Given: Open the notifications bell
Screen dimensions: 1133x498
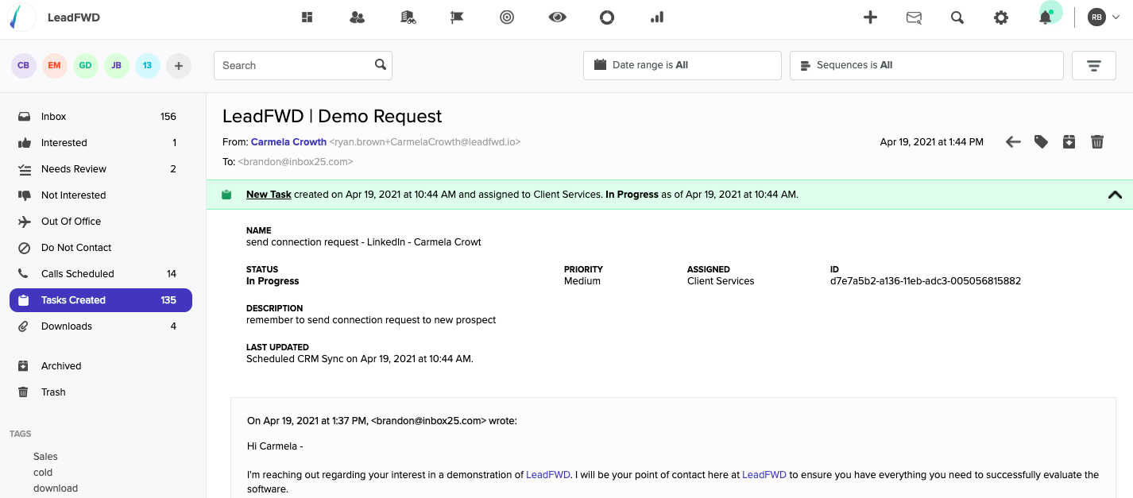Looking at the screenshot, I should tap(1046, 17).
